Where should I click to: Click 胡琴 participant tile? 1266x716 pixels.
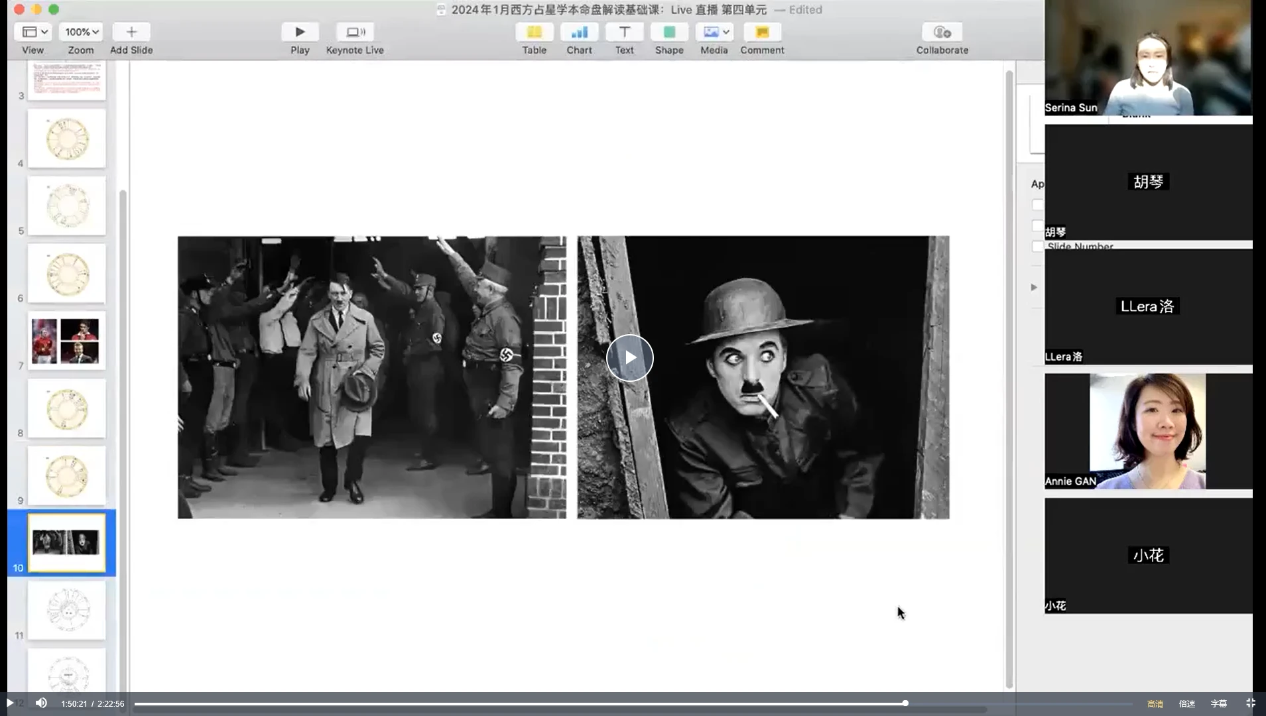tap(1148, 182)
